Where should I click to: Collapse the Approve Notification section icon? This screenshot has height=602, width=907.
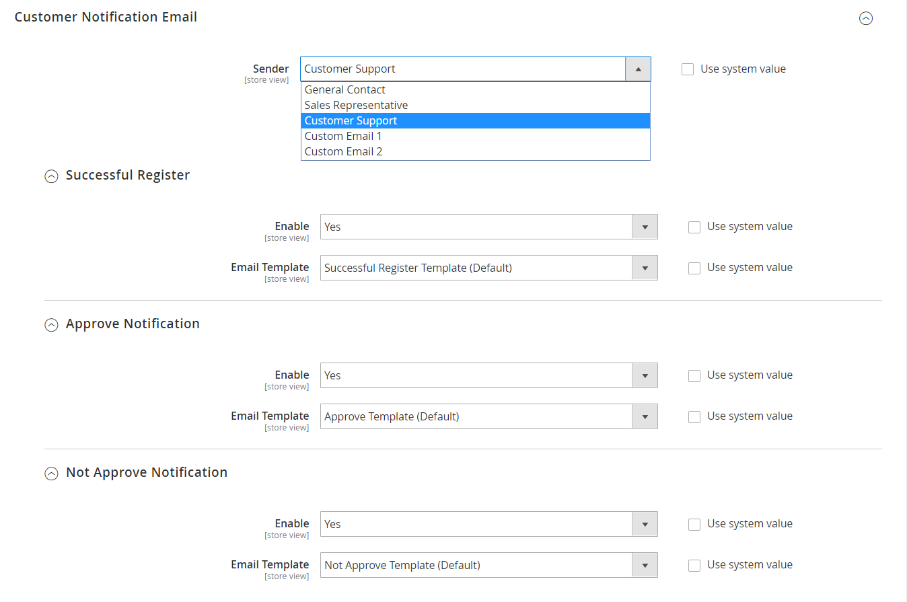point(51,325)
